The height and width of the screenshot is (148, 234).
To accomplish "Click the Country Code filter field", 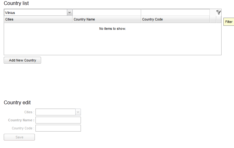I will (x=175, y=13).
